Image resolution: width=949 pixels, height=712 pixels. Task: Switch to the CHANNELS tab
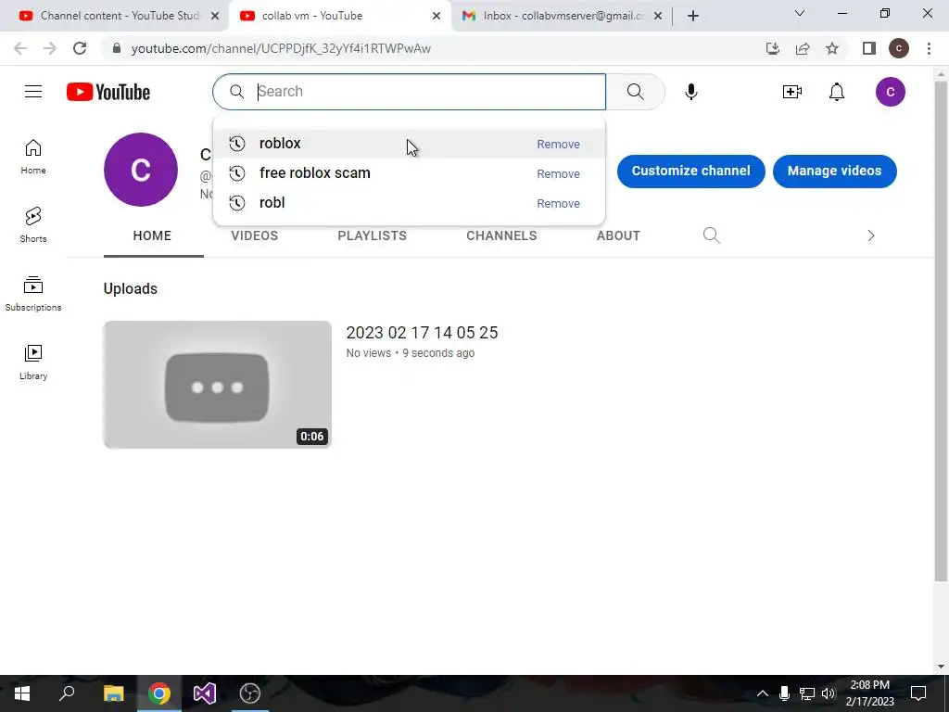pyautogui.click(x=501, y=235)
